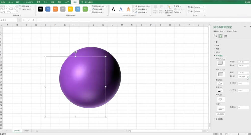Switch to the Sheet1 worksheet tab
251x135 pixels.
tap(27, 131)
